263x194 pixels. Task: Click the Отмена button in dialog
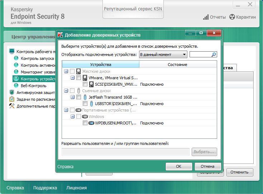208,166
